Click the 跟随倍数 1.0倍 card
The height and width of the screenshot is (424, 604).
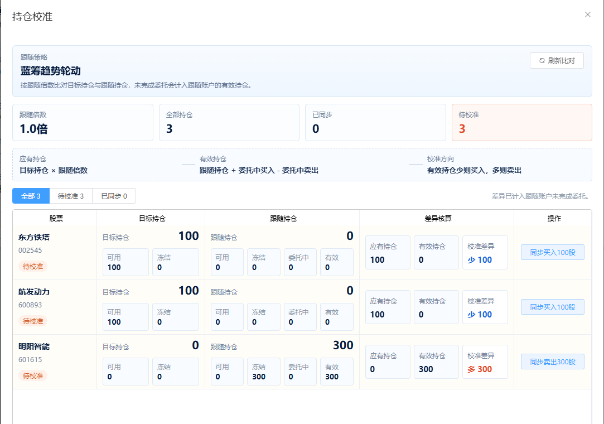83,123
